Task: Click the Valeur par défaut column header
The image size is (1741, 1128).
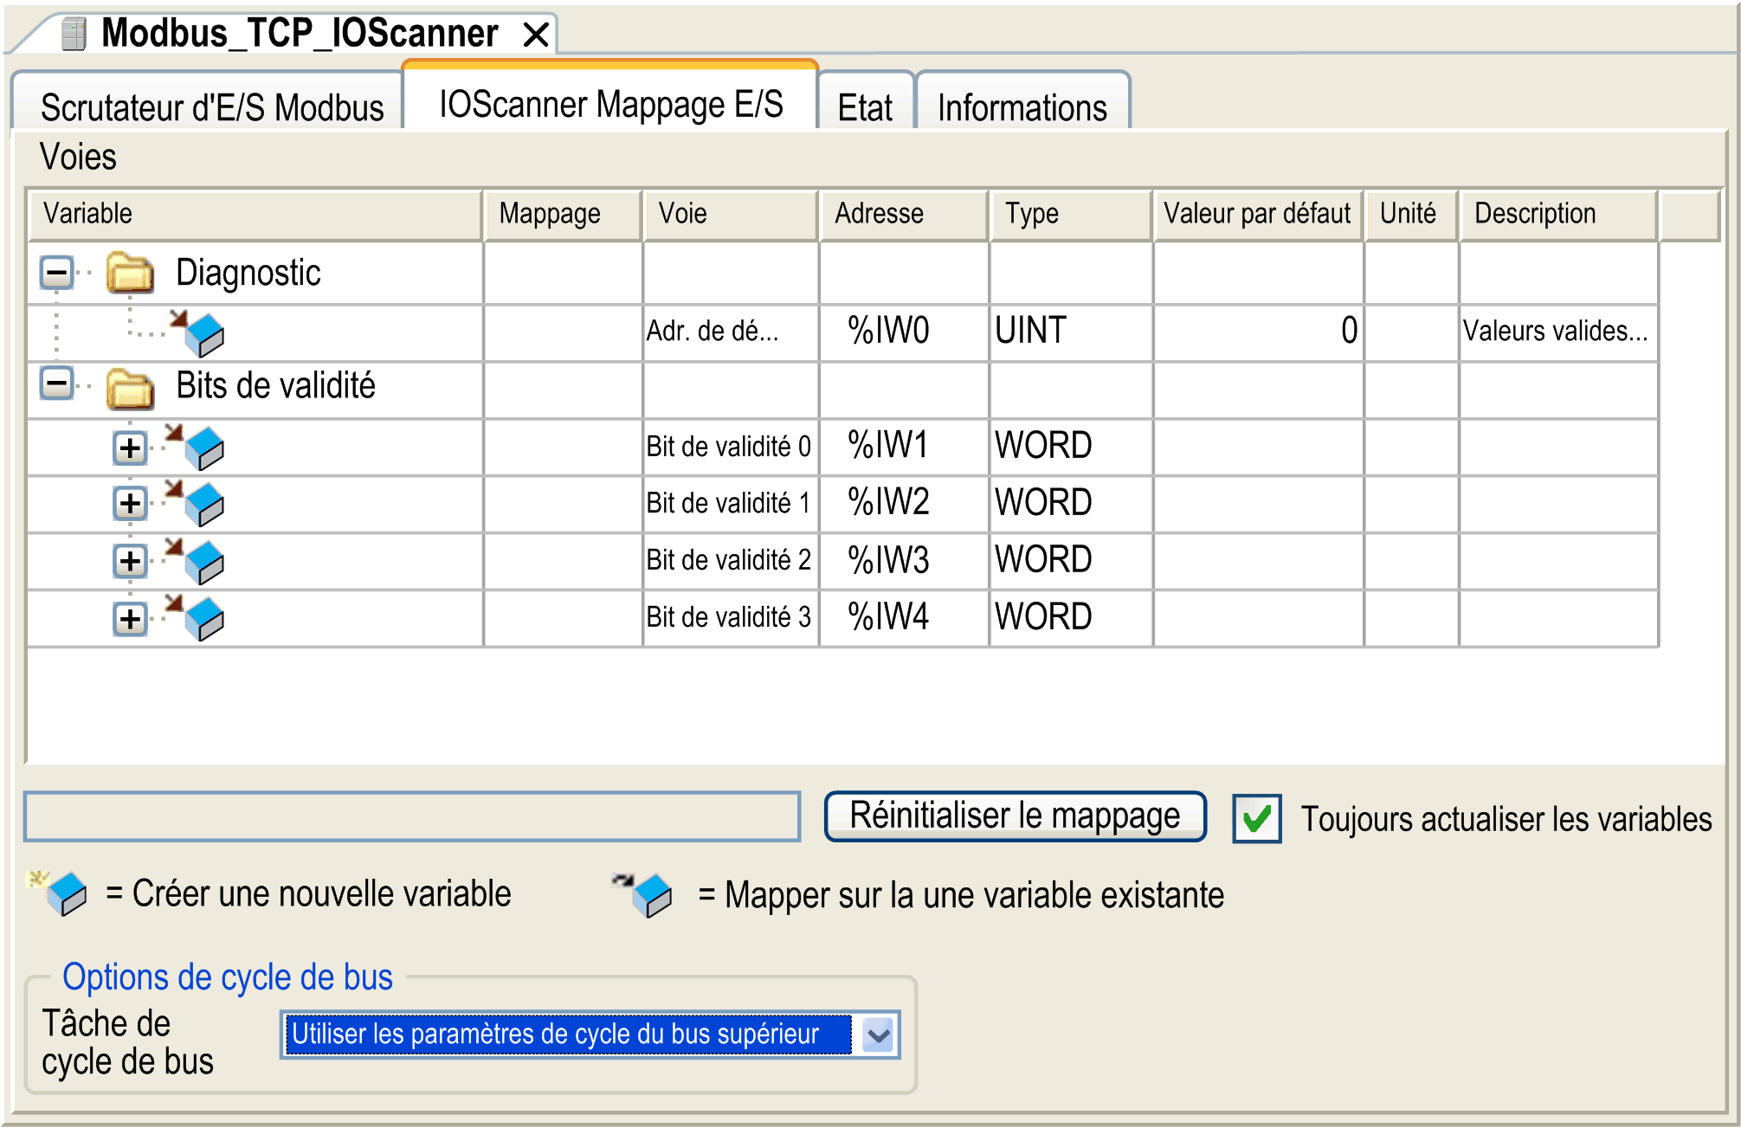Action: coord(1258,214)
